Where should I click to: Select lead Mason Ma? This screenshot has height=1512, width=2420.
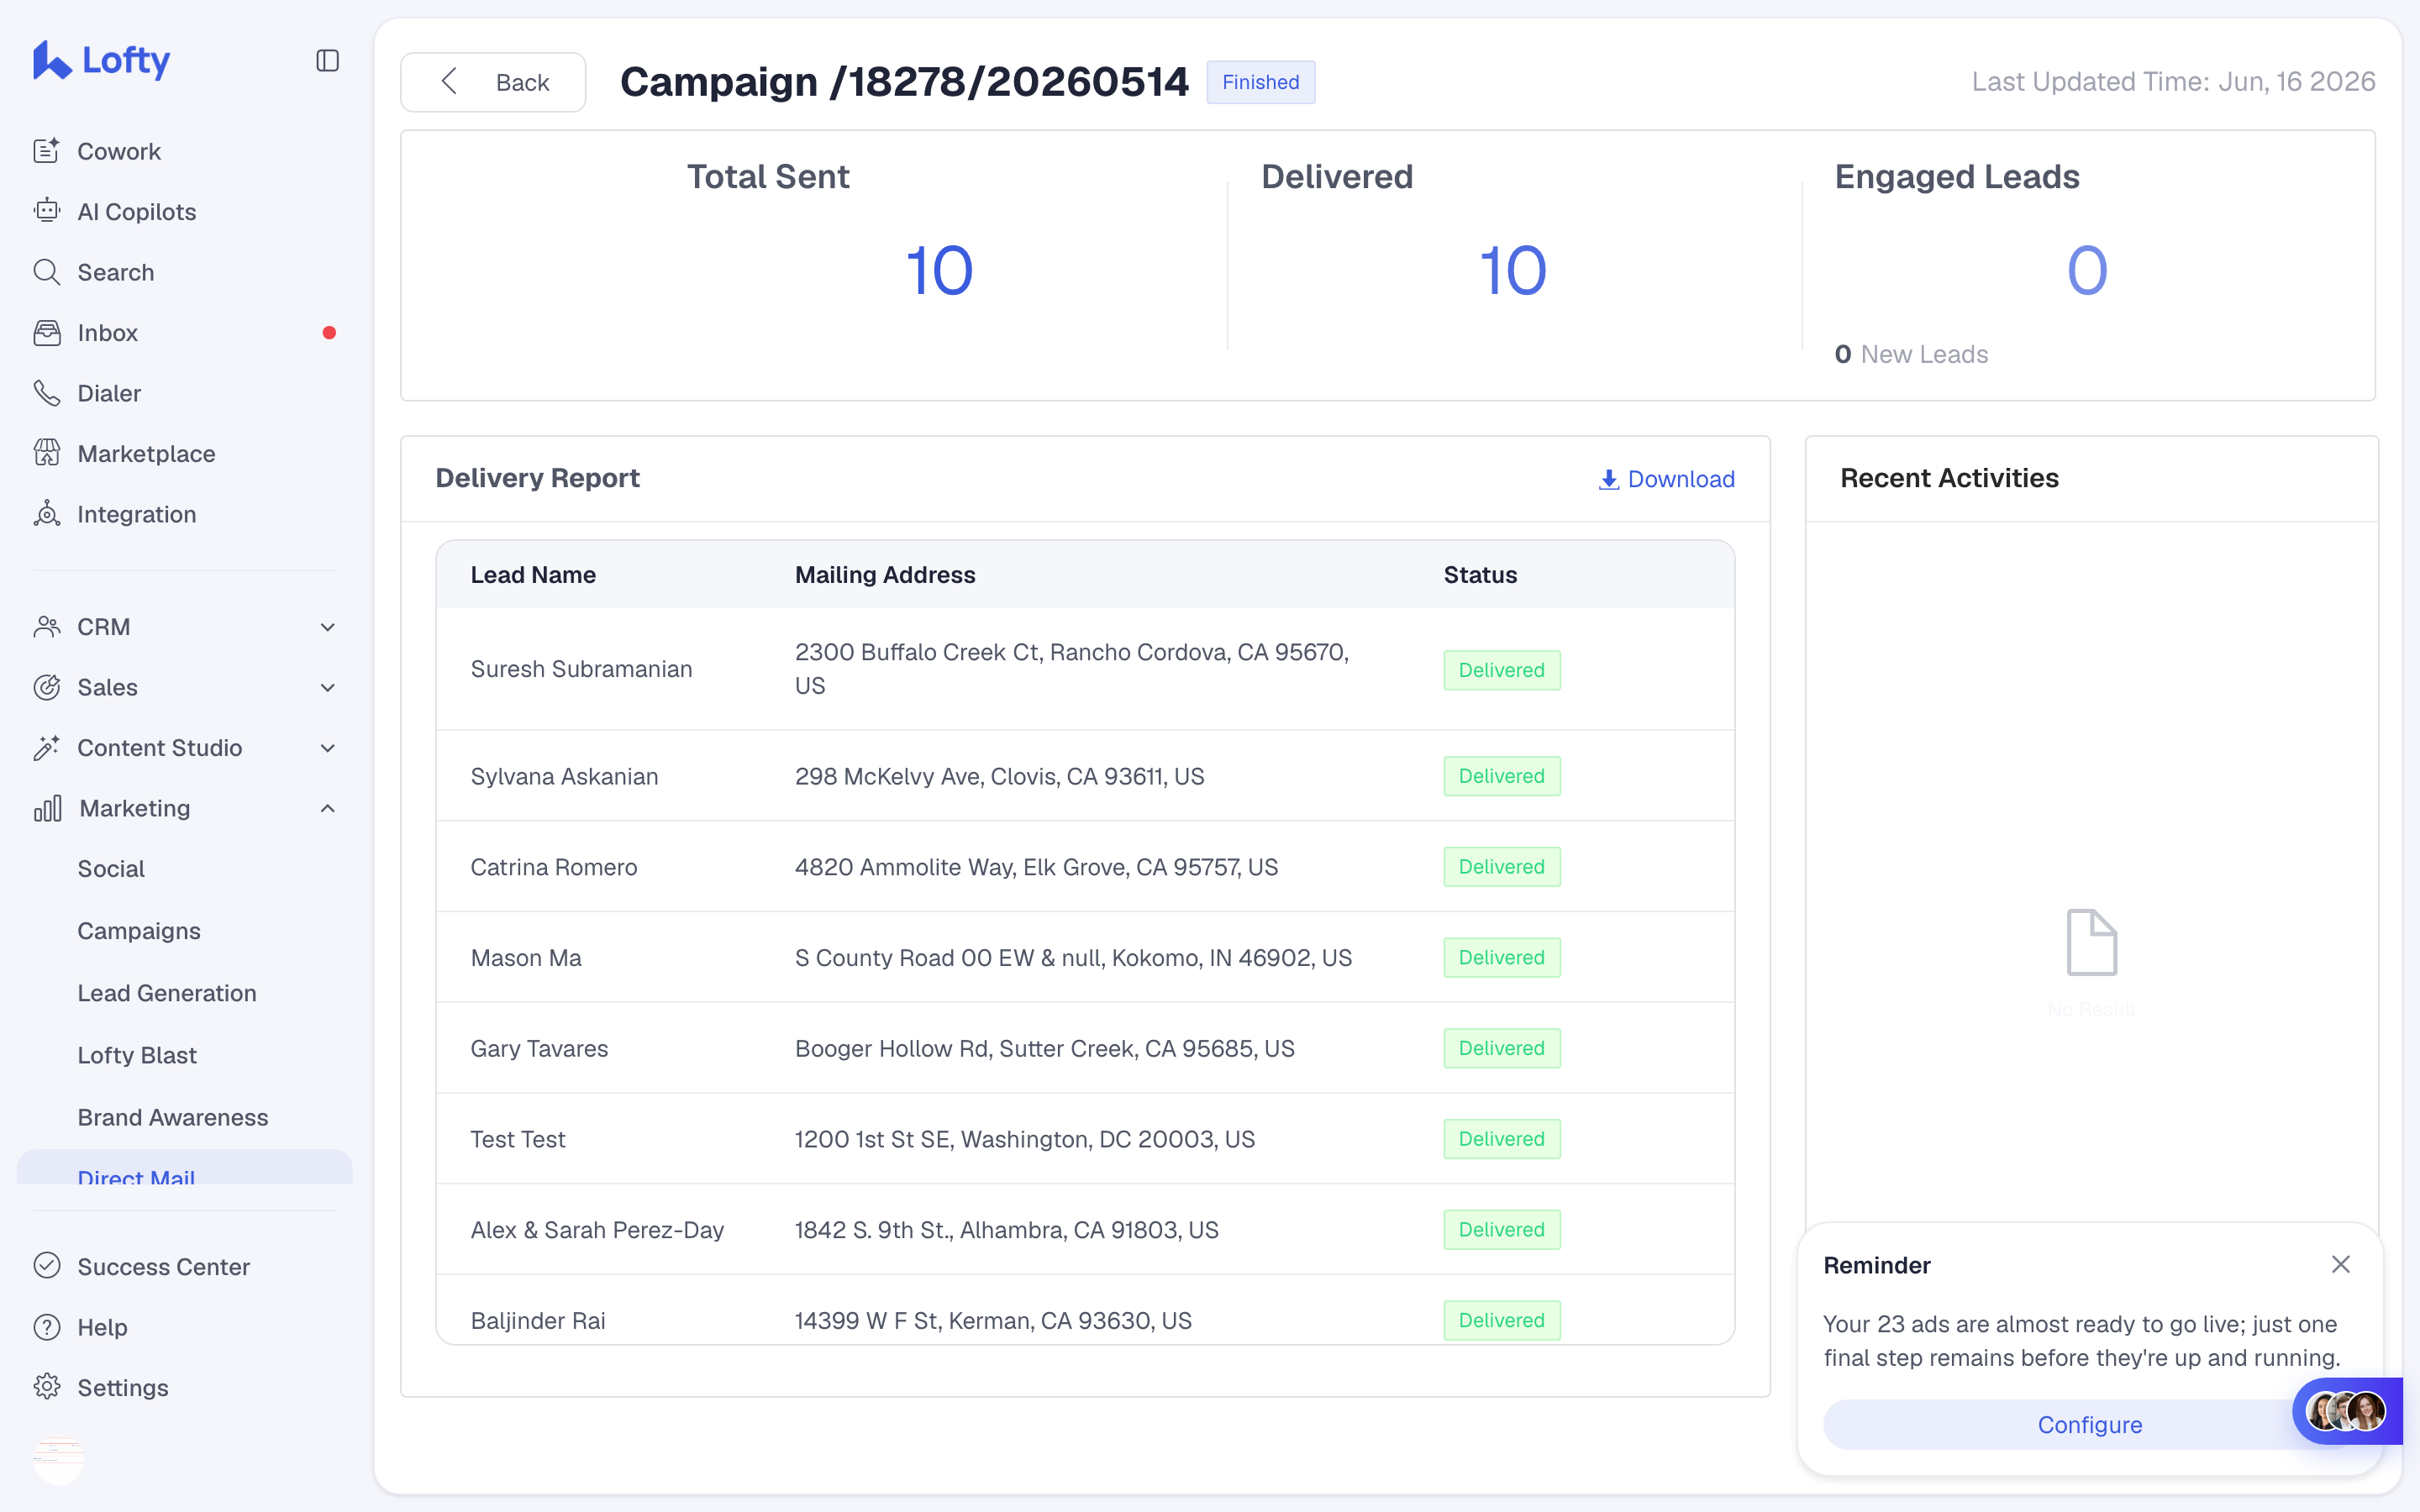[526, 958]
